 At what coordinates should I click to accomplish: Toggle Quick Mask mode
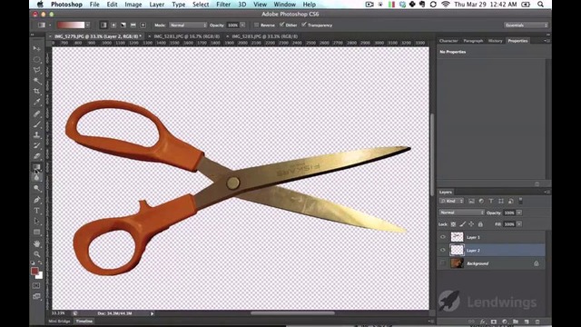[x=36, y=286]
